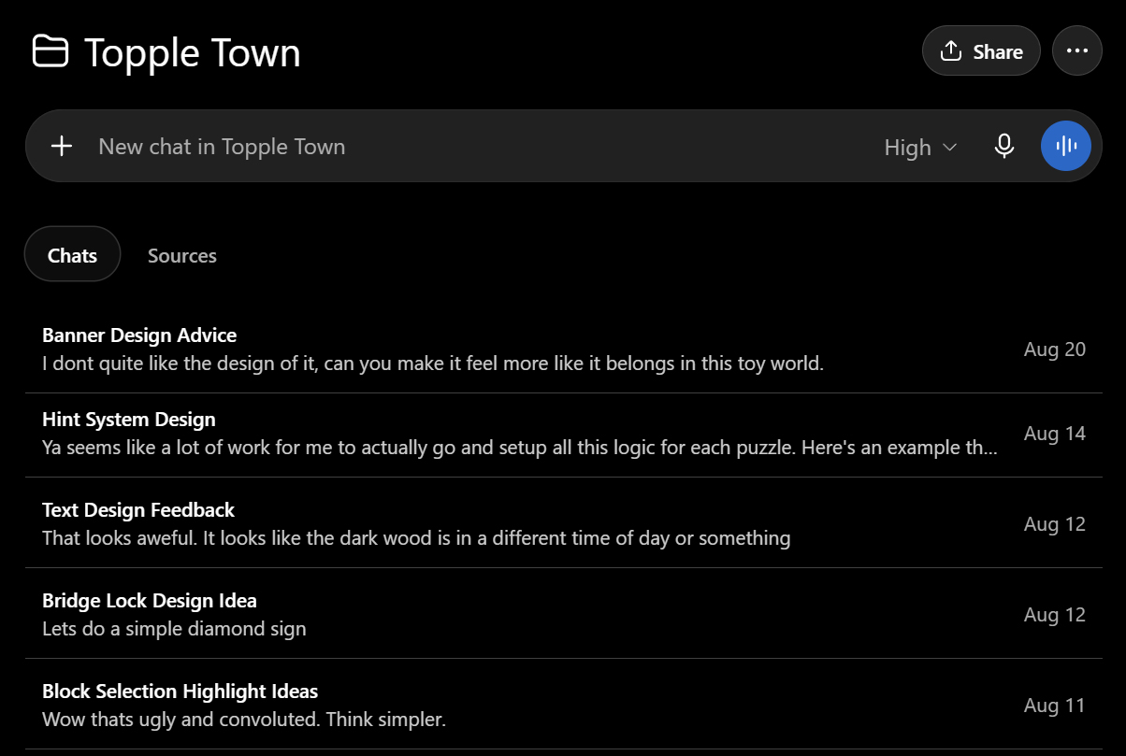Open the Text Design Feedback chat

563,523
